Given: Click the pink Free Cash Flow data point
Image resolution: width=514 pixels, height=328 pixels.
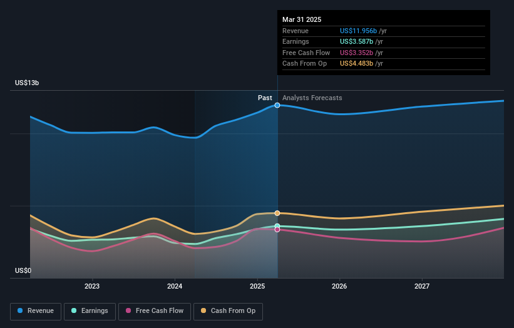Looking at the screenshot, I should (x=277, y=230).
